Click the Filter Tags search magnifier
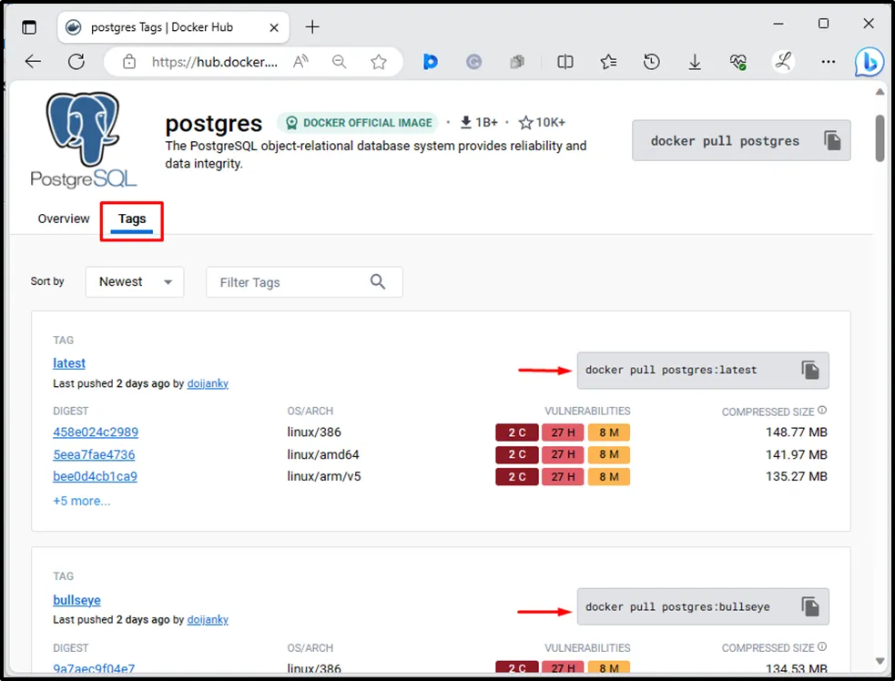This screenshot has height=681, width=895. tap(379, 282)
